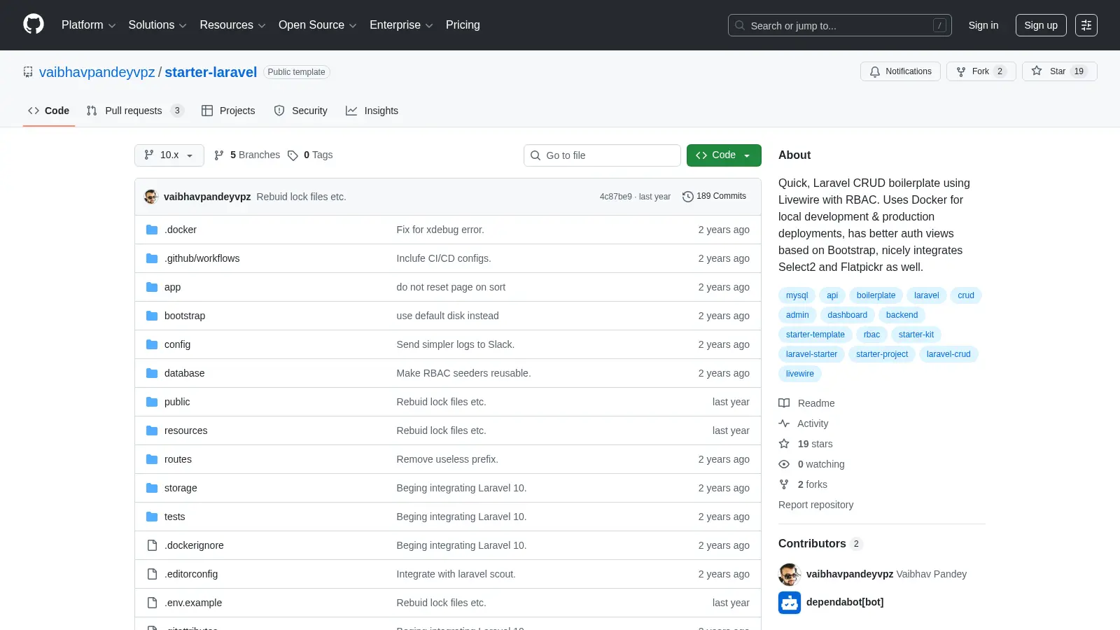Screen dimensions: 1120x630
Task: Select the laravel topic tag
Action: (926, 295)
